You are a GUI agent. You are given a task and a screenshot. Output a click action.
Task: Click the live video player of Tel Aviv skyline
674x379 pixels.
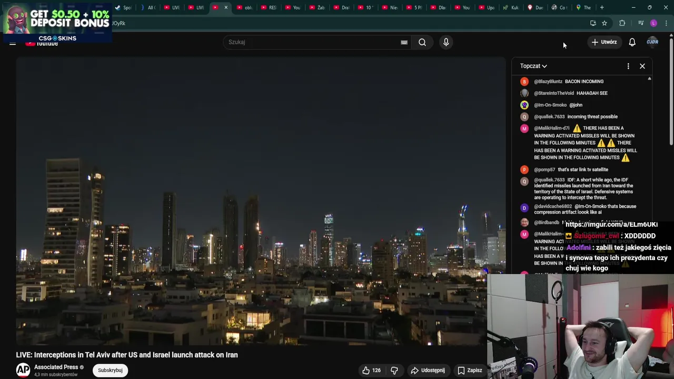[x=261, y=201]
